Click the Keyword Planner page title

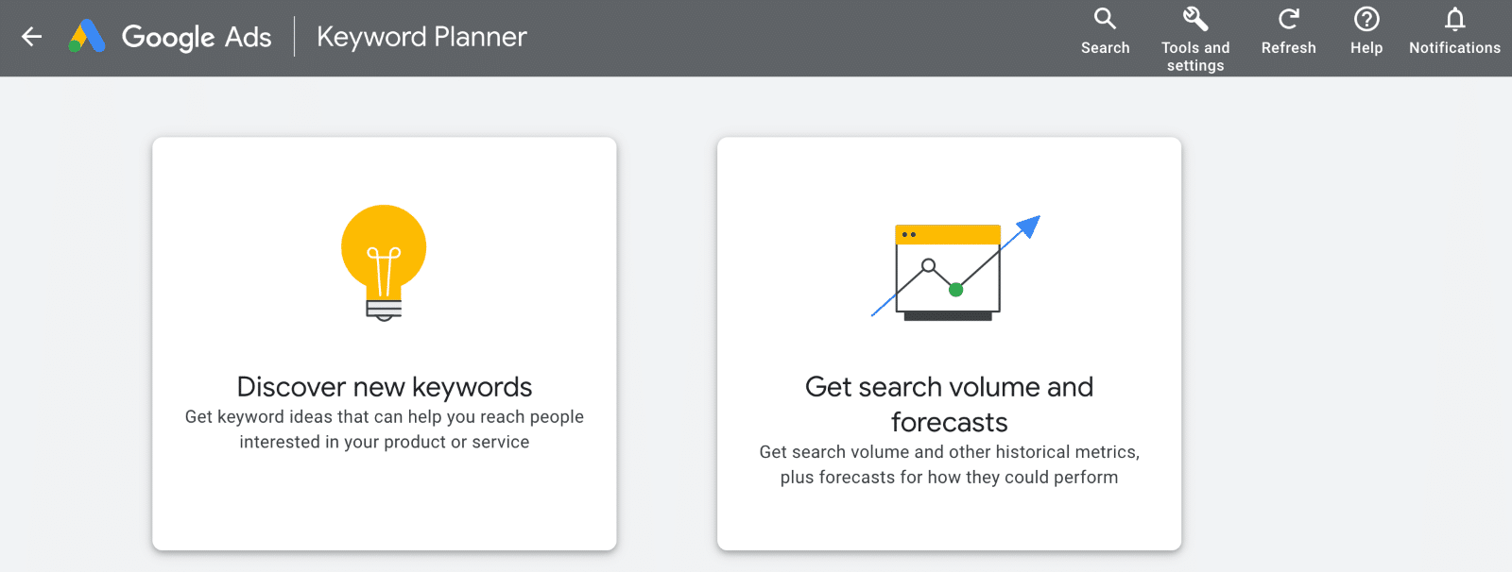tap(421, 37)
